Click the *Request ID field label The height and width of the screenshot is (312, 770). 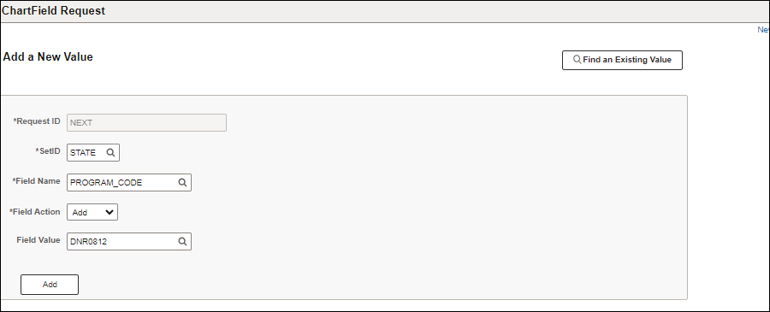tap(36, 121)
